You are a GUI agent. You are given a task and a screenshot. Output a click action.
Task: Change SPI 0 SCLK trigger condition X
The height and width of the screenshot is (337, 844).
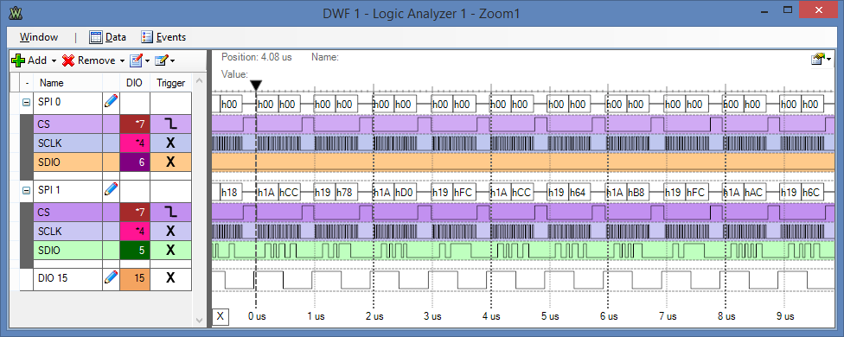coord(170,143)
